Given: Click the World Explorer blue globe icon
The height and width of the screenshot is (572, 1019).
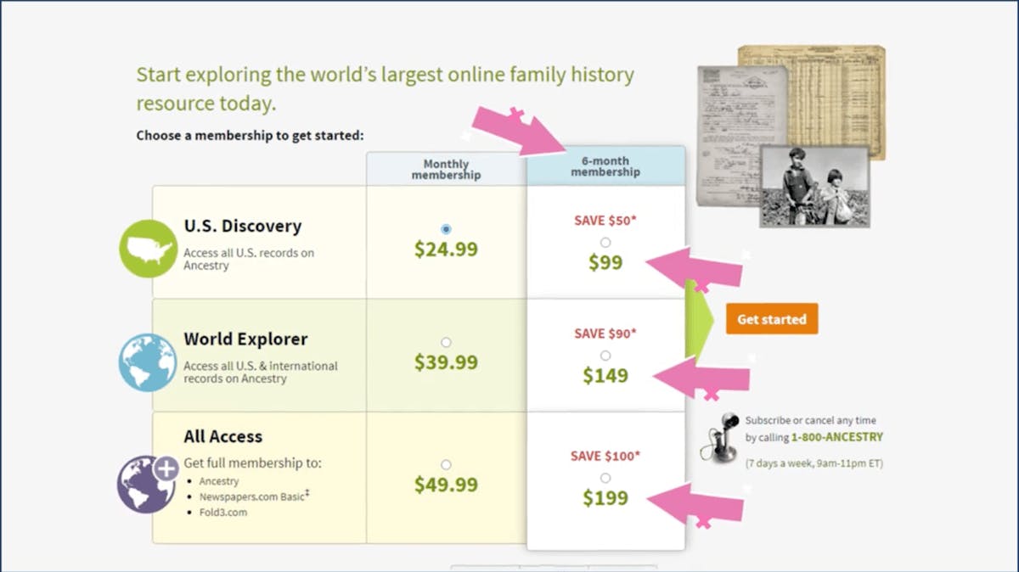Looking at the screenshot, I should click(148, 362).
